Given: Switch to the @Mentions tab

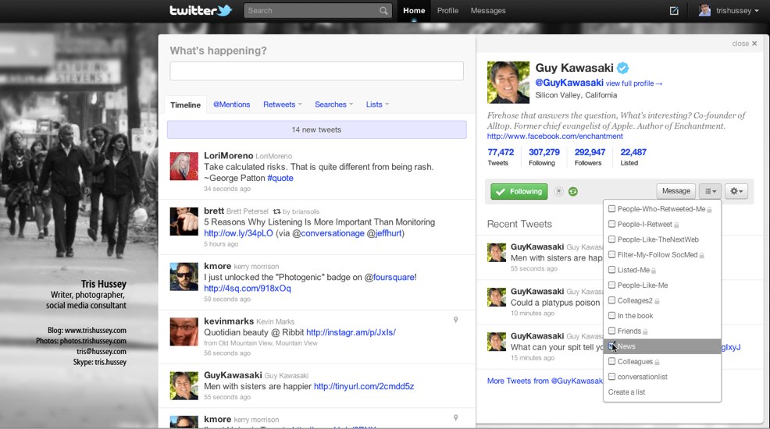Looking at the screenshot, I should [x=231, y=105].
